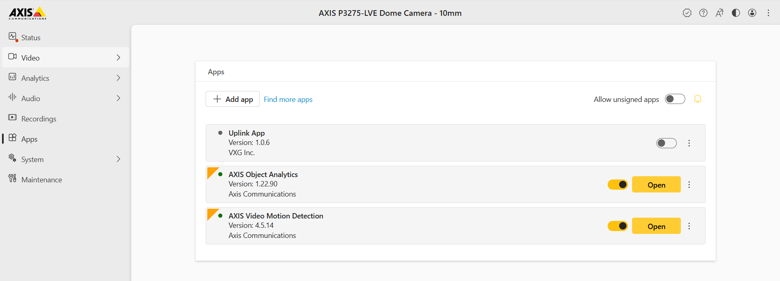The image size is (780, 281).
Task: Expand the Video sidebar section
Action: pos(65,58)
